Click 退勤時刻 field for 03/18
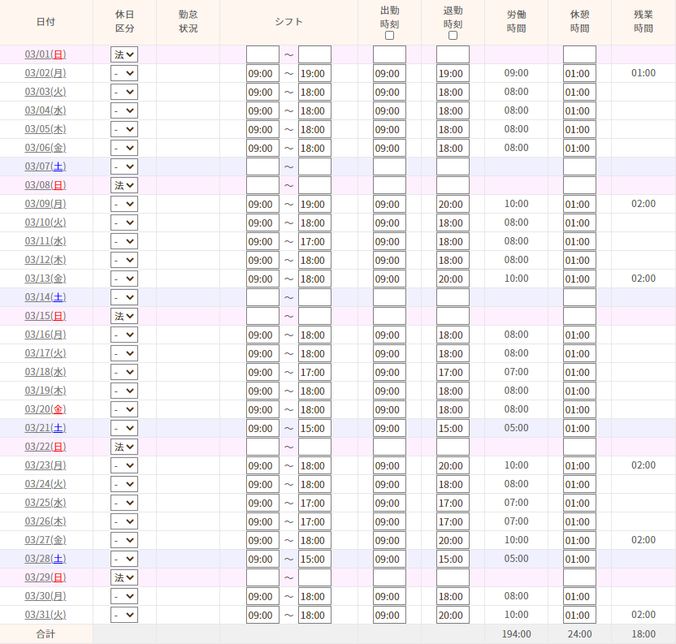Viewport: 676px width, 644px height. point(453,373)
